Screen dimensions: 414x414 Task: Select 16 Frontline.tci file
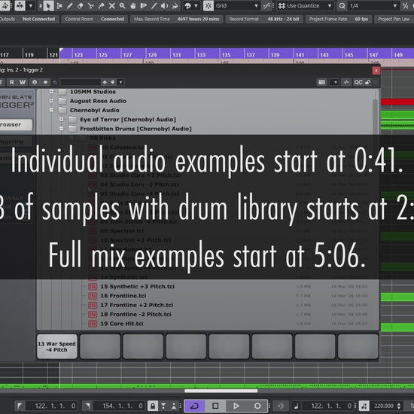pos(123,296)
